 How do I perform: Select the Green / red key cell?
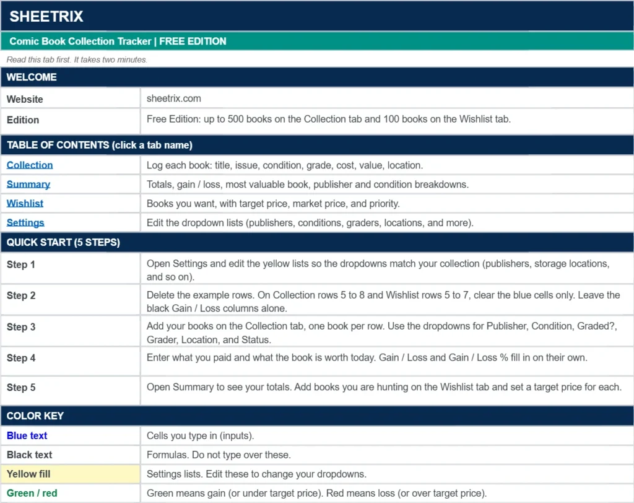tap(71, 493)
